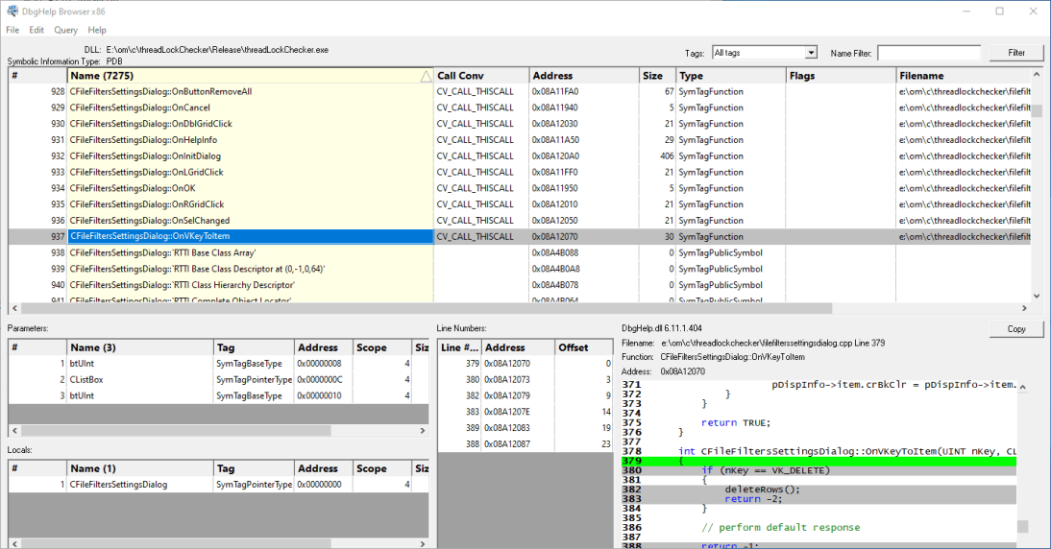The height and width of the screenshot is (549, 1051).
Task: Click the DbgHelp Browser app icon in title bar
Action: coord(12,12)
